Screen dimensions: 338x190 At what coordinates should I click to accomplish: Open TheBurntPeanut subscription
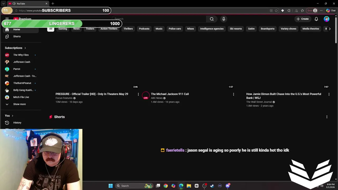click(21, 83)
